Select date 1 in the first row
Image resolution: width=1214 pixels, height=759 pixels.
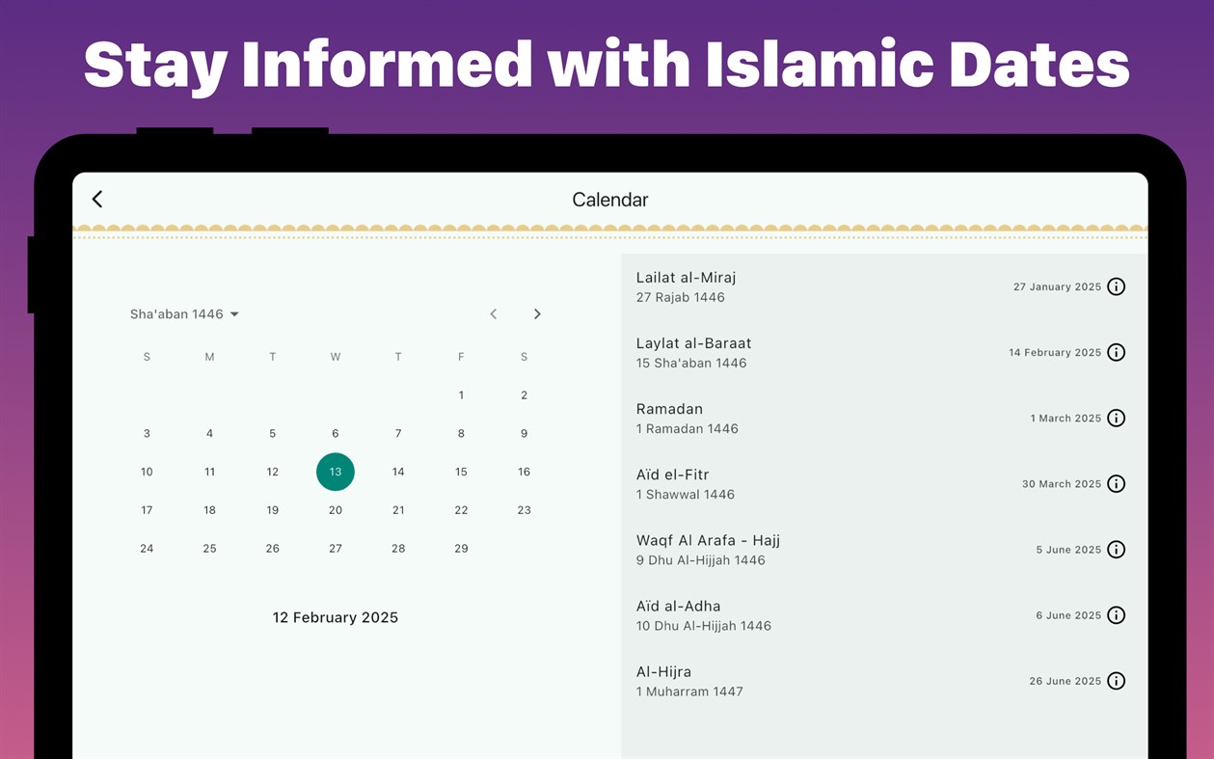tap(461, 394)
